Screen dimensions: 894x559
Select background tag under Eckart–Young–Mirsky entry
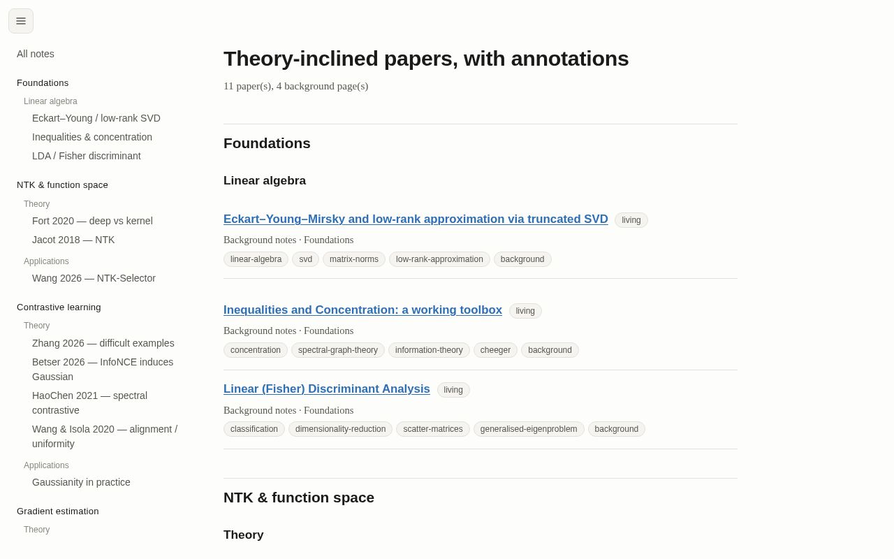pos(522,259)
